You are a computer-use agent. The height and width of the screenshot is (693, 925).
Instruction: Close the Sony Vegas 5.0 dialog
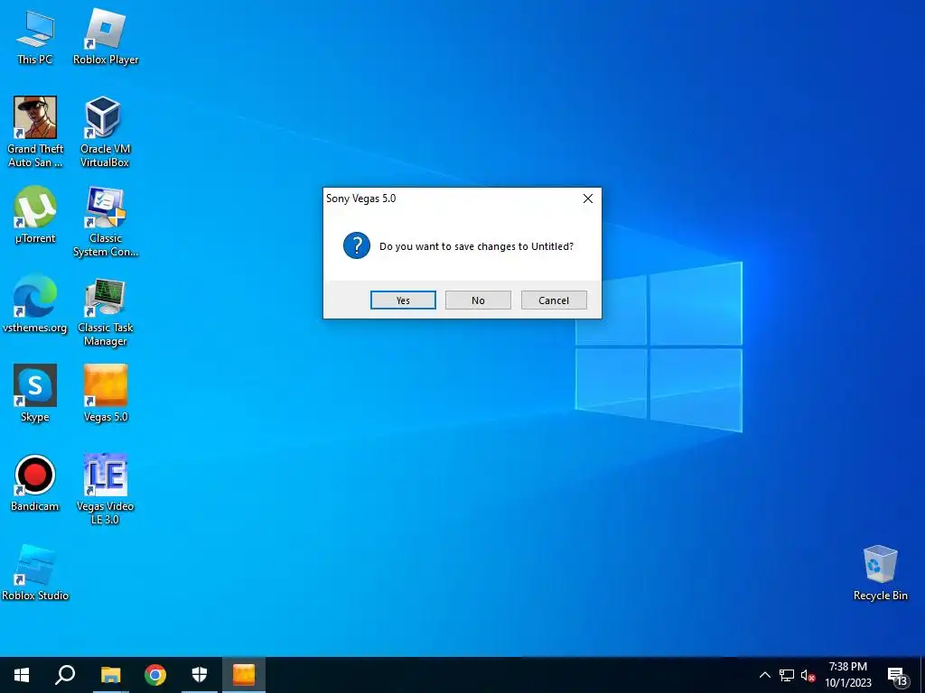coord(587,199)
